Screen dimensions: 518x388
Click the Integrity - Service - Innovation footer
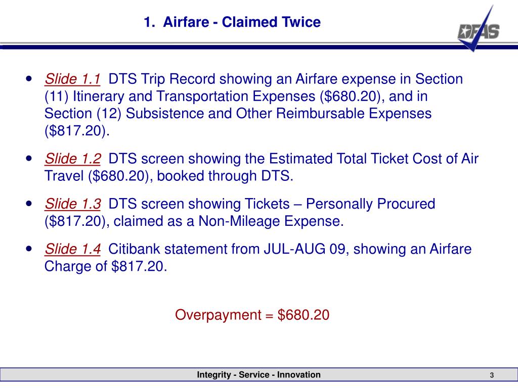tap(258, 375)
